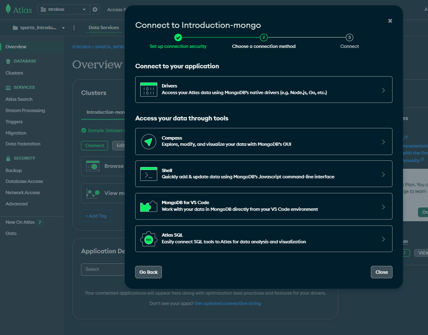The height and width of the screenshot is (335, 428).
Task: Switch to the Data Services tab
Action: coord(104,27)
